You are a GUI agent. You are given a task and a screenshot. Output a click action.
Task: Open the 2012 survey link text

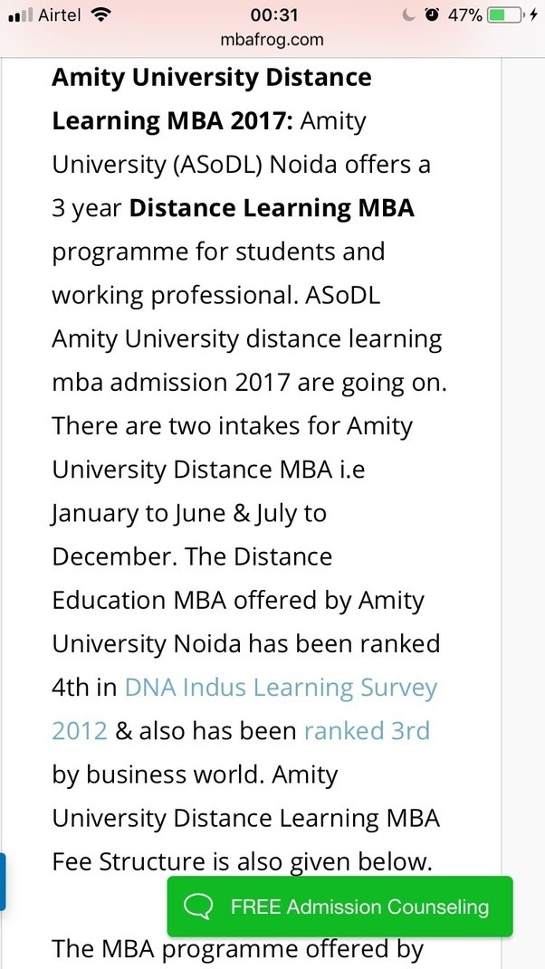pyautogui.click(x=79, y=731)
